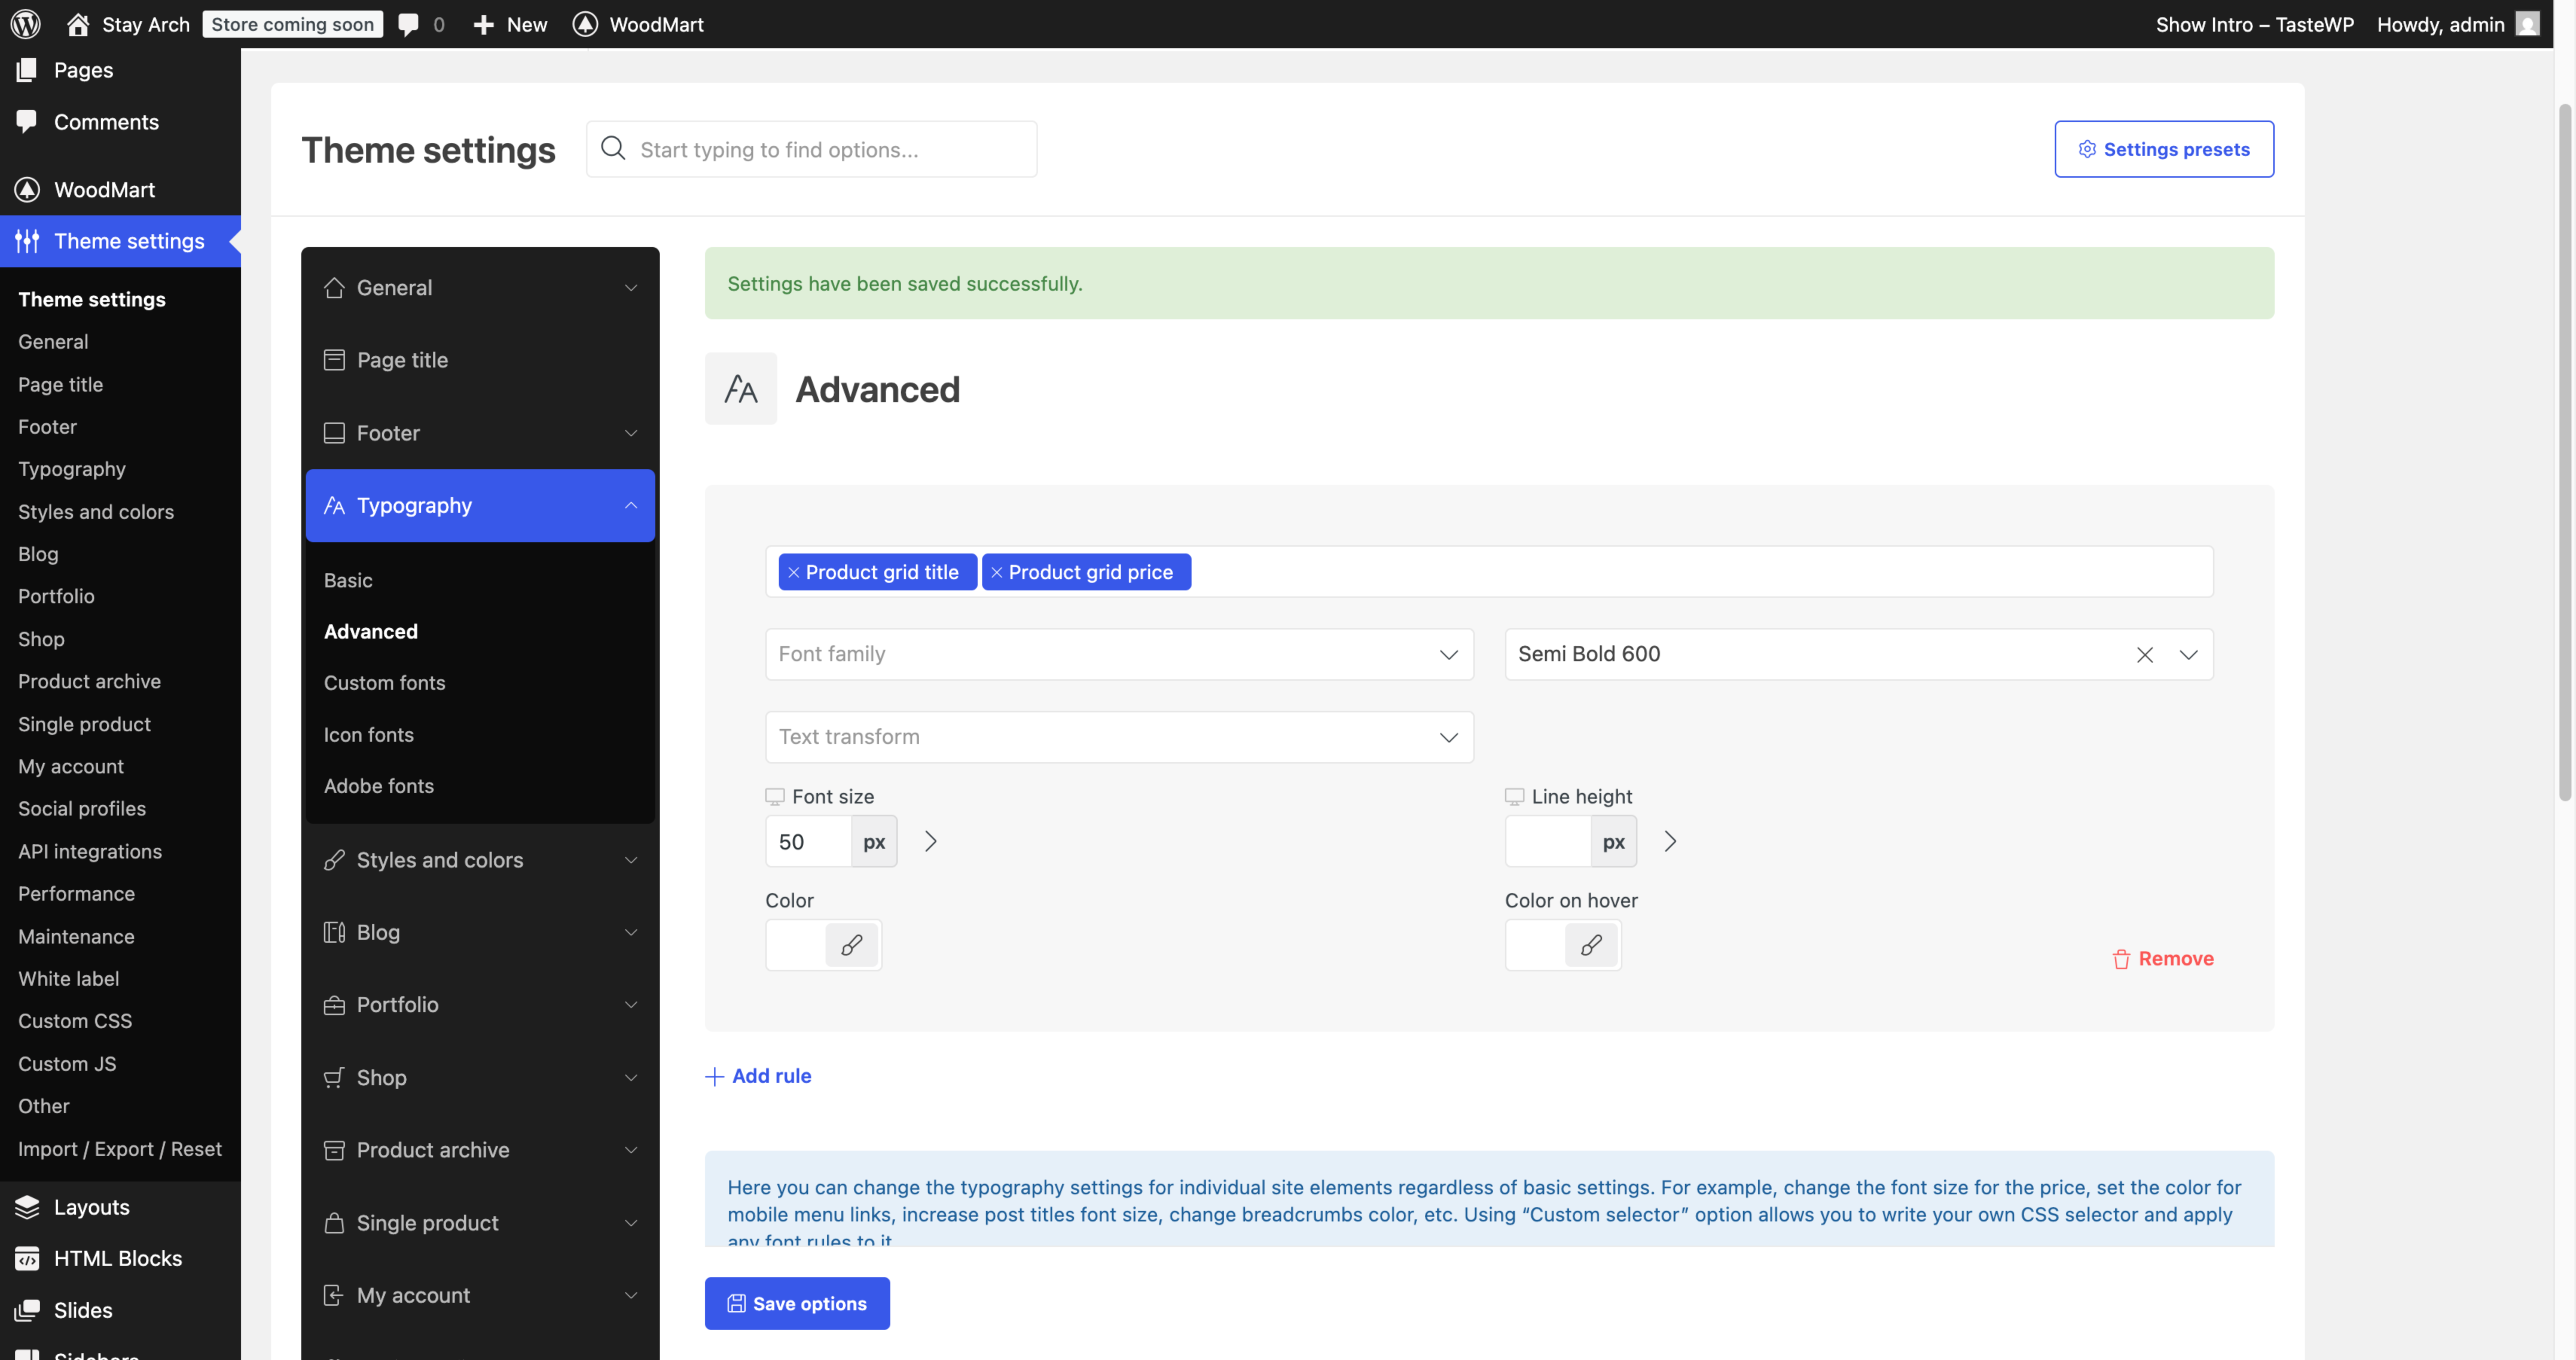Expand Line height responsive options arrow
The image size is (2576, 1360).
click(x=1670, y=842)
